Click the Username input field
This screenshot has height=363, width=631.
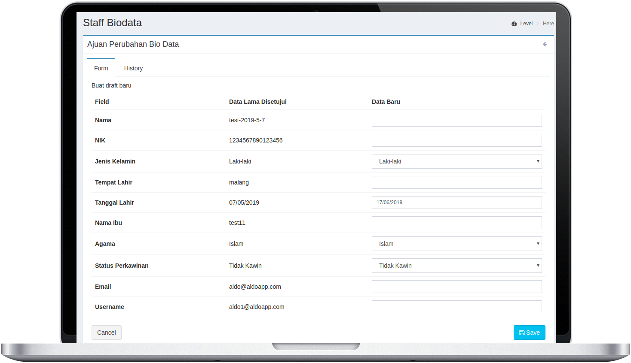tap(456, 307)
